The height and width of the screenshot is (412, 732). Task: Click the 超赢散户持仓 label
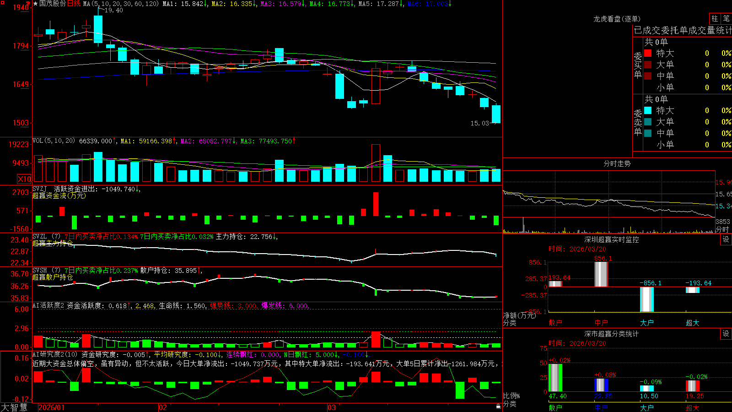click(53, 277)
